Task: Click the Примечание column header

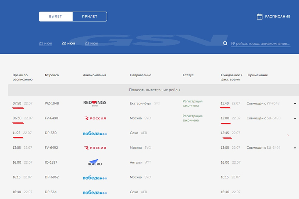Action: [x=258, y=75]
